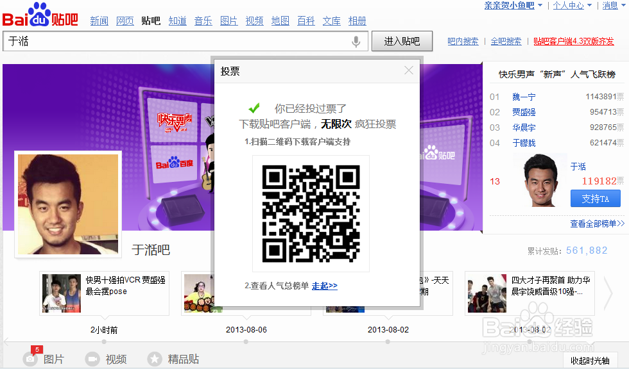Screen dimensions: 629x369
Task: Click the 于湉吧 forum title
Action: [151, 250]
